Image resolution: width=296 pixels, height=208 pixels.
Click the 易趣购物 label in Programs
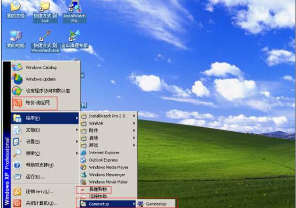click(x=98, y=189)
